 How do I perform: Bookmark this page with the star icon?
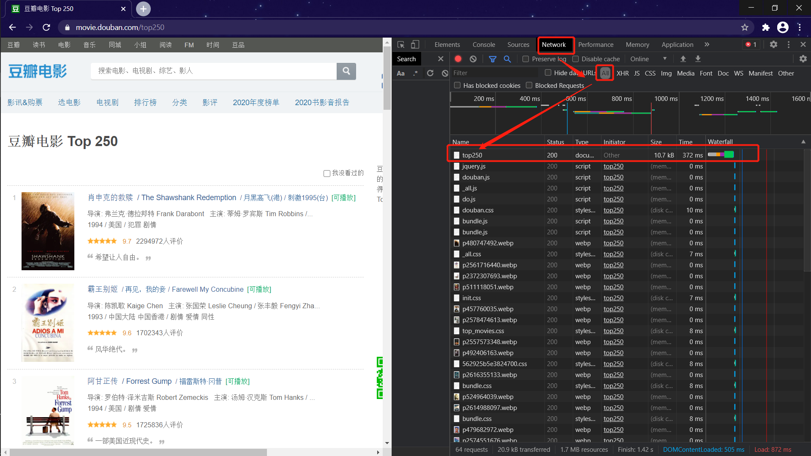745,27
